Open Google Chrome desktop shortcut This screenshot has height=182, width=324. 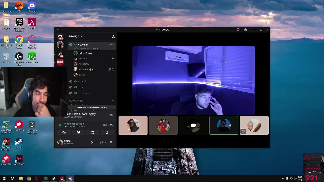coord(19,42)
